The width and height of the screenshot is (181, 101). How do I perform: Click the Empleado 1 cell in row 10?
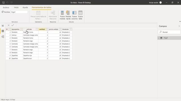67,58
